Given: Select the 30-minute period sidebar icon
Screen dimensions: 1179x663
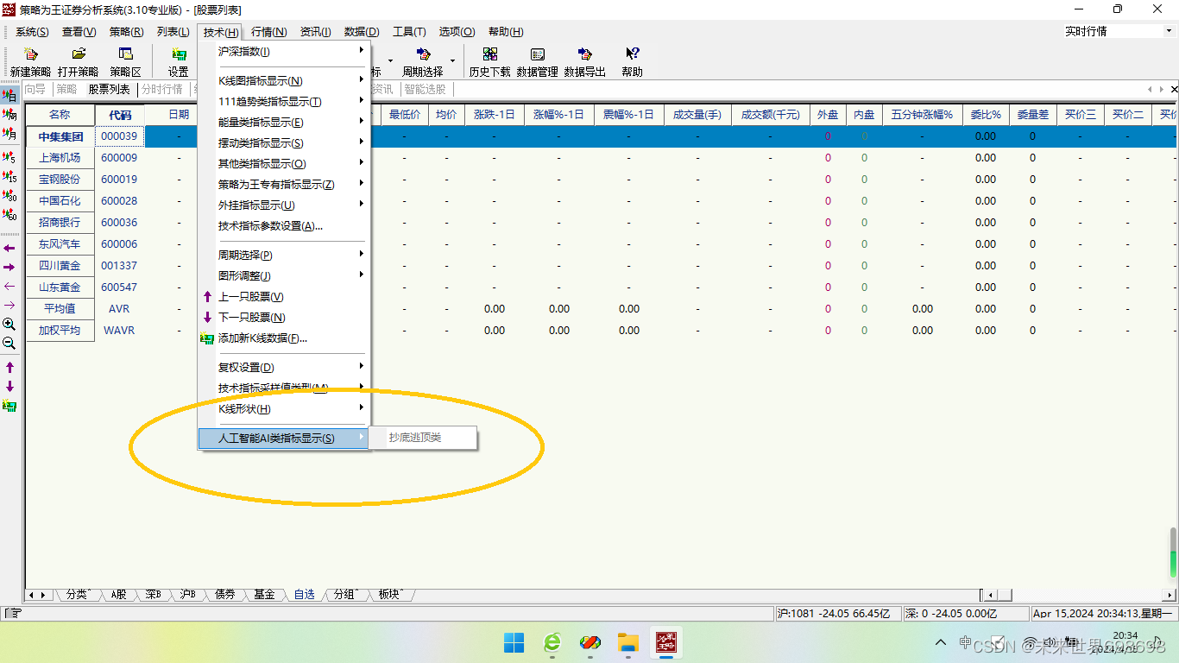Looking at the screenshot, I should pyautogui.click(x=9, y=196).
